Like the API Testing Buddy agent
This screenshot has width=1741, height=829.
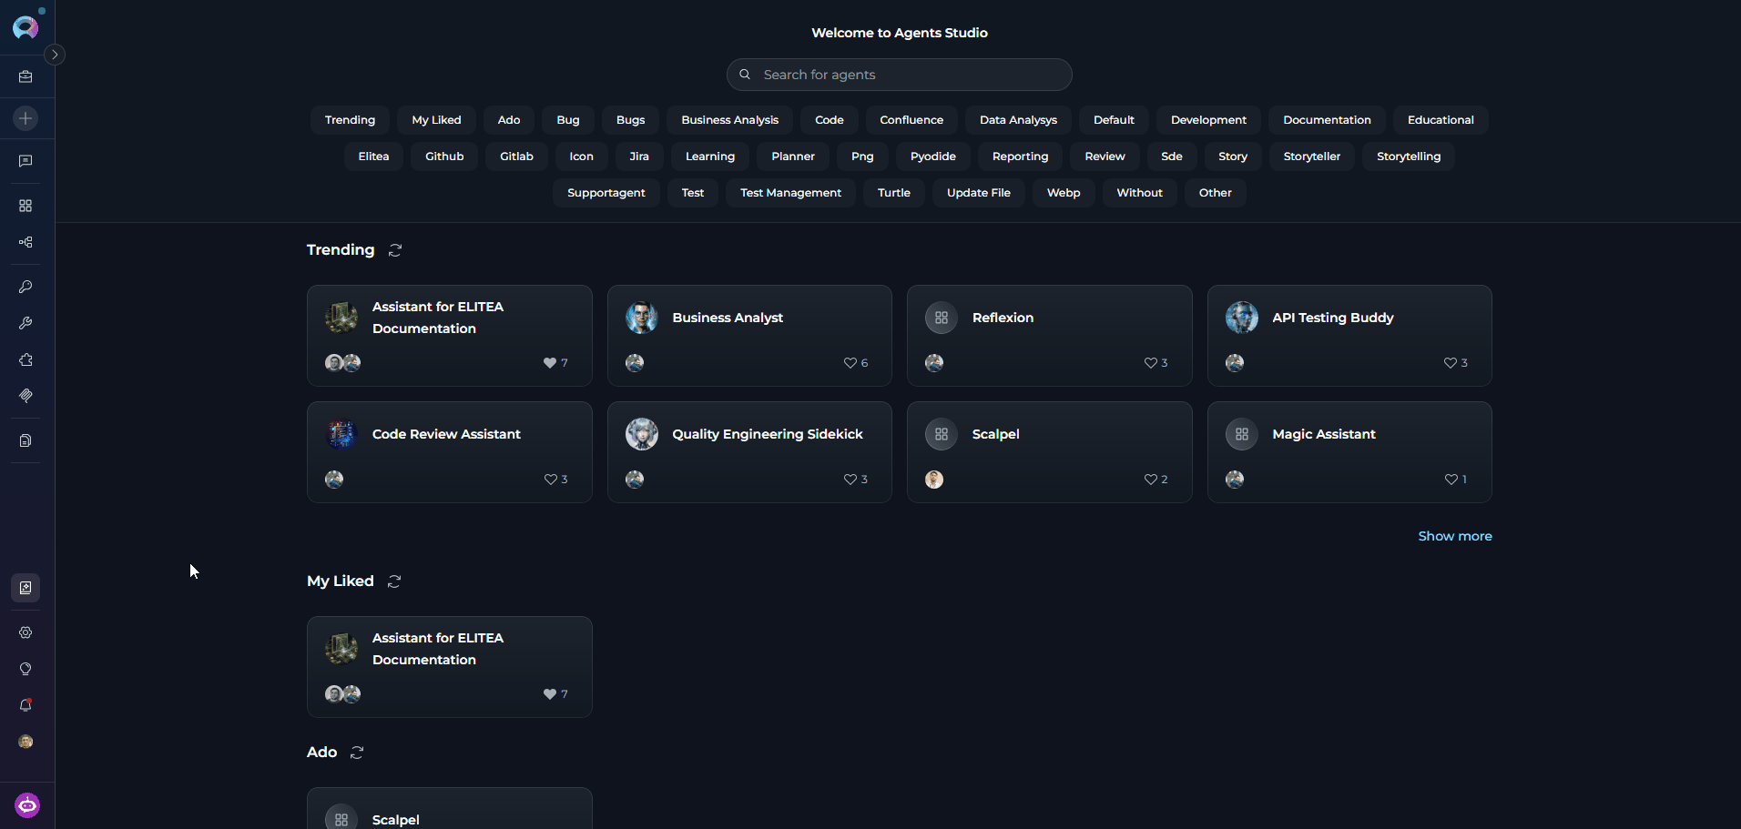pos(1450,363)
